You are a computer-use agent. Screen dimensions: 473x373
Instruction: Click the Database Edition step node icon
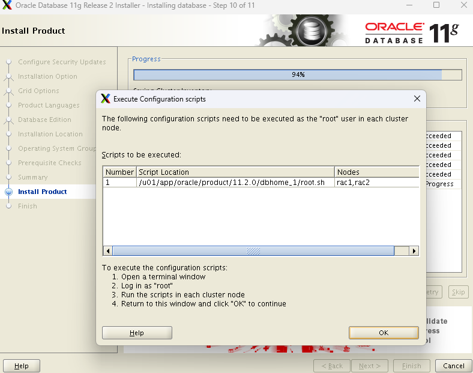[9, 120]
